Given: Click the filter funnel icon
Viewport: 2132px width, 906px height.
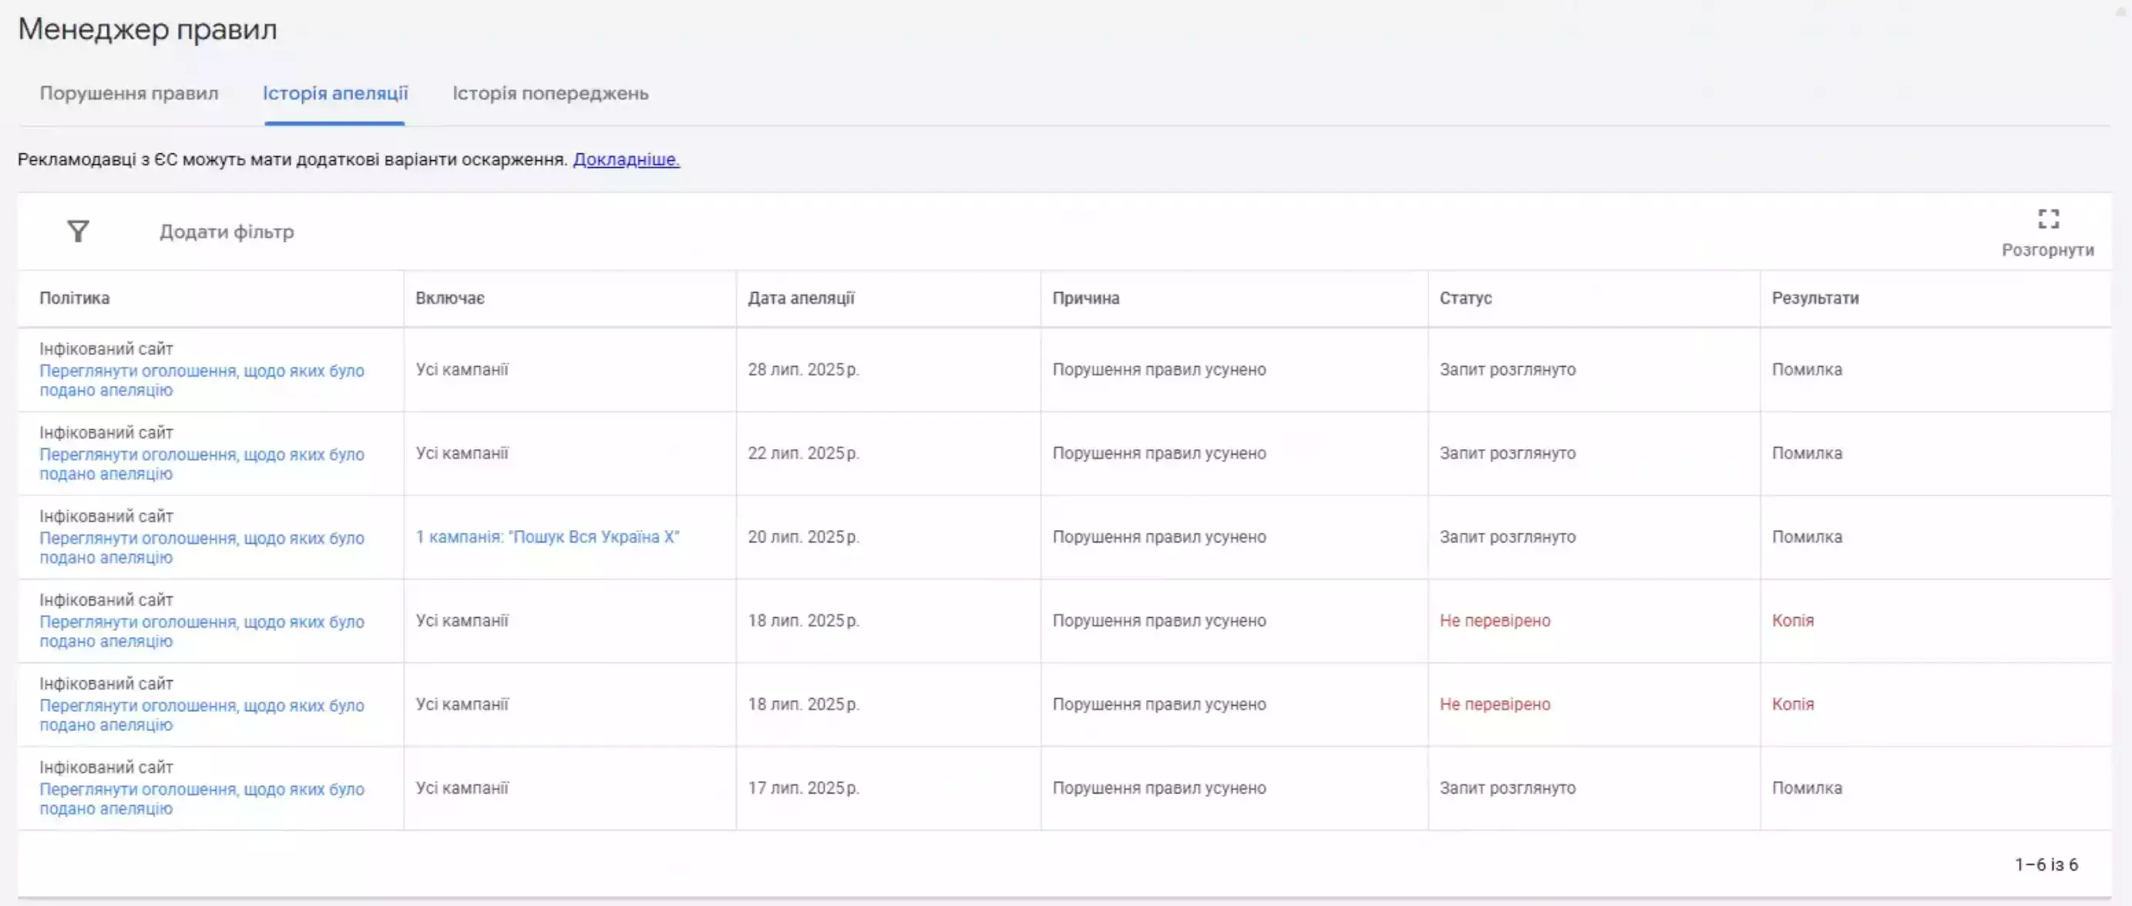Looking at the screenshot, I should (x=78, y=232).
